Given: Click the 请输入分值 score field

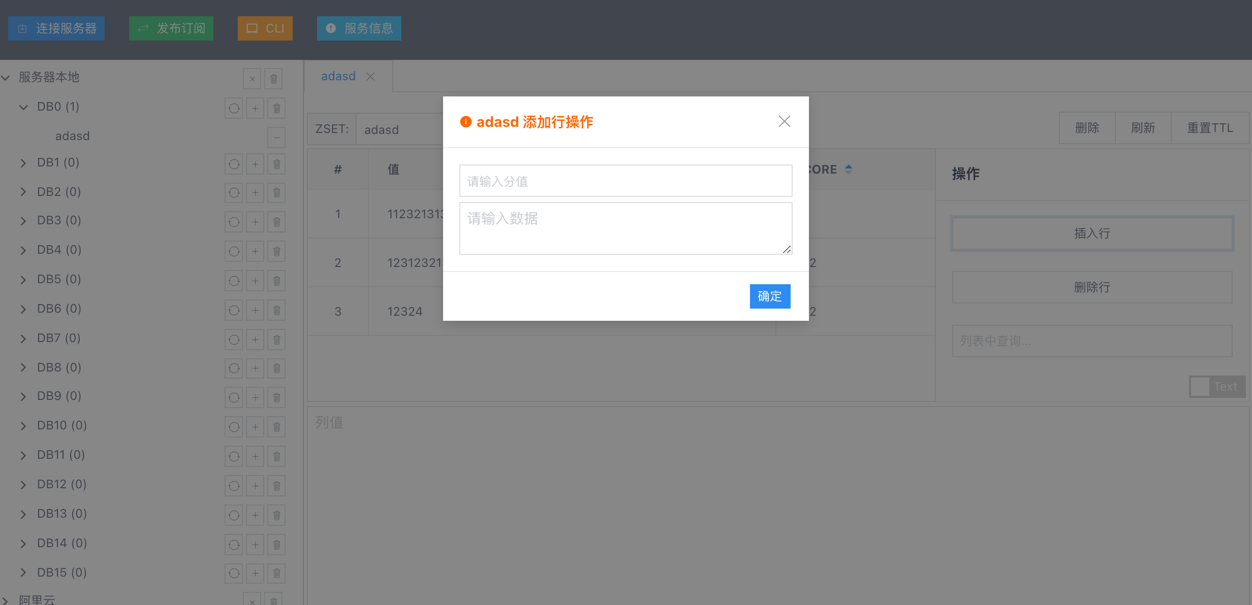Looking at the screenshot, I should pos(625,181).
